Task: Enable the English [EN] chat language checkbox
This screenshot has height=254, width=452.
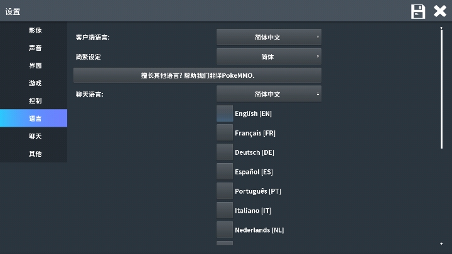Action: coord(225,114)
